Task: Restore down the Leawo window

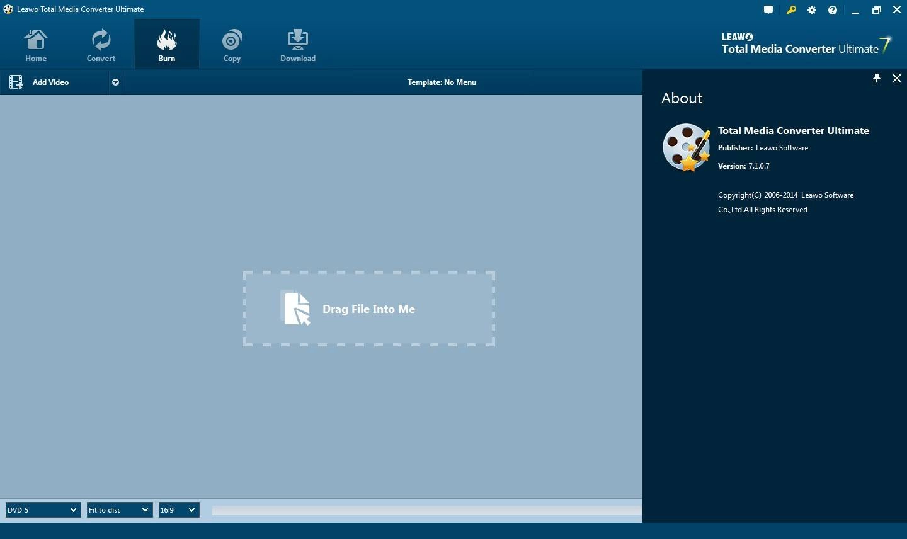Action: (876, 10)
